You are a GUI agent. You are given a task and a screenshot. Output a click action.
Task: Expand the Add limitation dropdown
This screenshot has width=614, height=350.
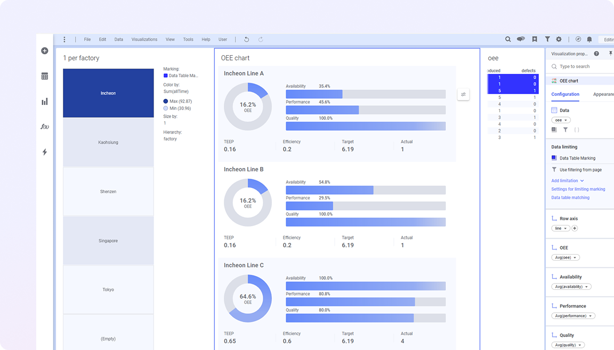[568, 181]
